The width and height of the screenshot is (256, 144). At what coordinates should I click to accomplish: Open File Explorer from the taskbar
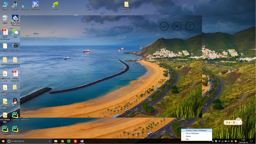pos(56,141)
